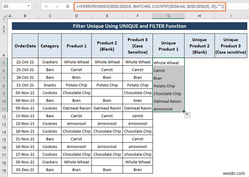The image size is (249, 177).
Task: Click the Arrowroot cell in column G
Action: click(169, 108)
